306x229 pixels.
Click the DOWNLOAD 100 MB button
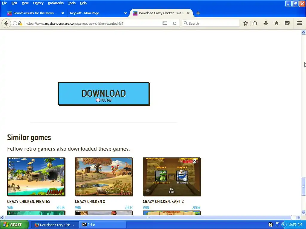tap(104, 94)
